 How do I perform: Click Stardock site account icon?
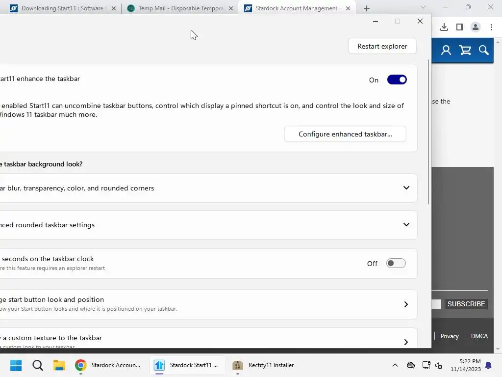click(446, 51)
